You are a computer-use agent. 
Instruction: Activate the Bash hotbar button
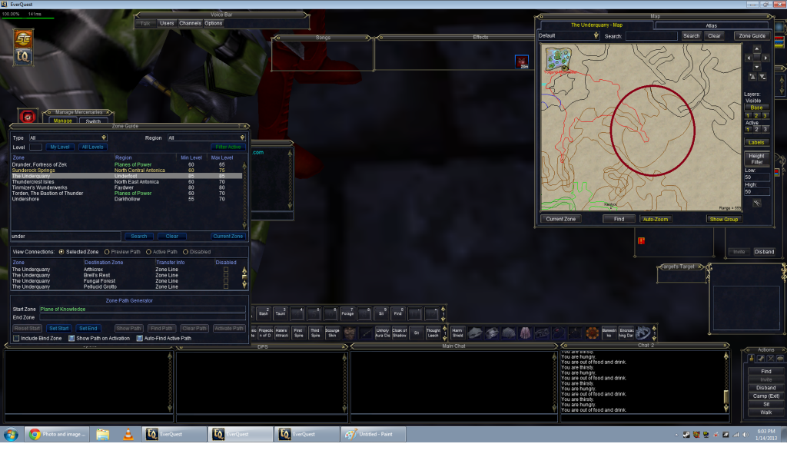click(264, 313)
